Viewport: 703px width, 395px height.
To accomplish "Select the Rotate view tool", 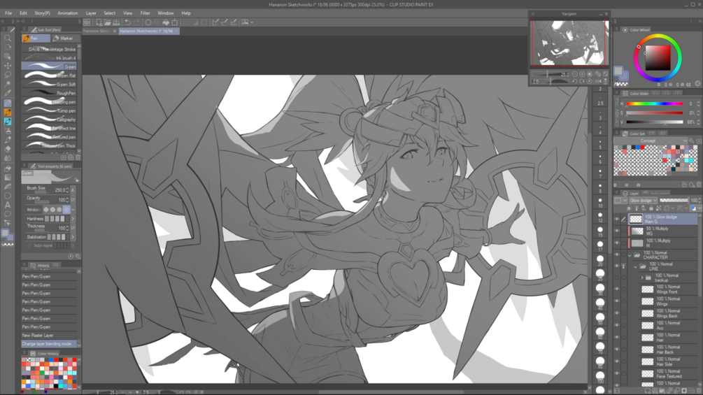I will tap(8, 47).
